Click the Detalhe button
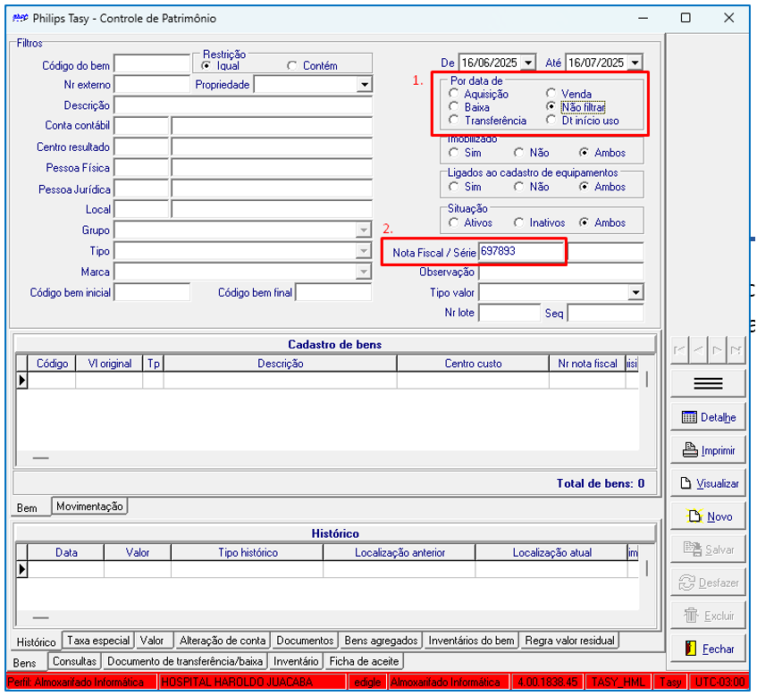757x696 pixels. coord(708,417)
